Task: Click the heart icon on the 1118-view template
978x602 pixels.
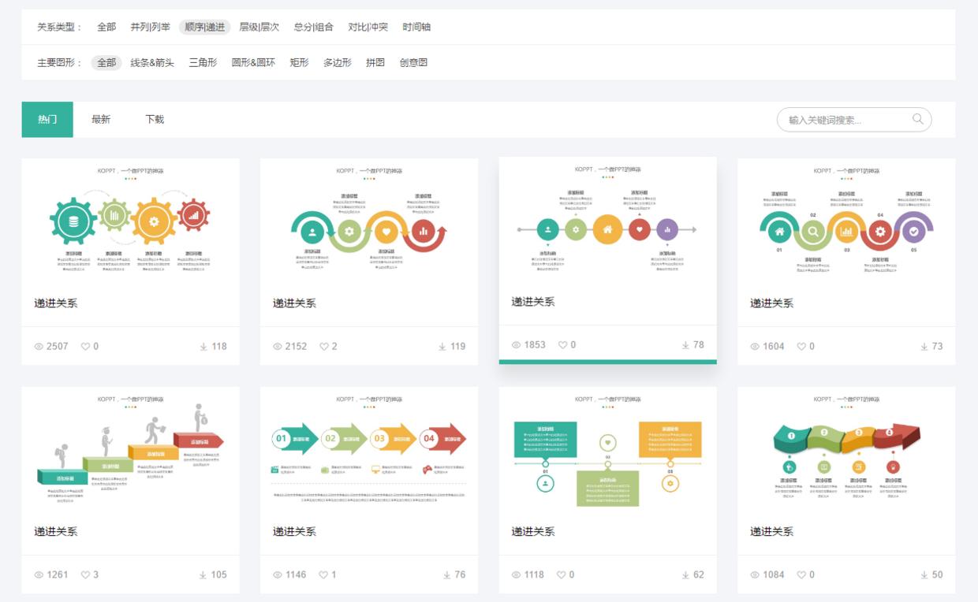Action: tap(562, 574)
